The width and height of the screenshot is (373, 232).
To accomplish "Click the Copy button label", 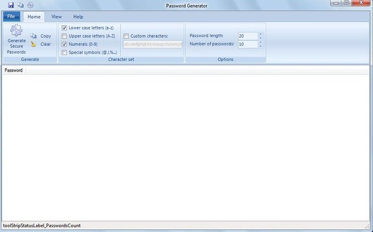I will click(x=46, y=36).
